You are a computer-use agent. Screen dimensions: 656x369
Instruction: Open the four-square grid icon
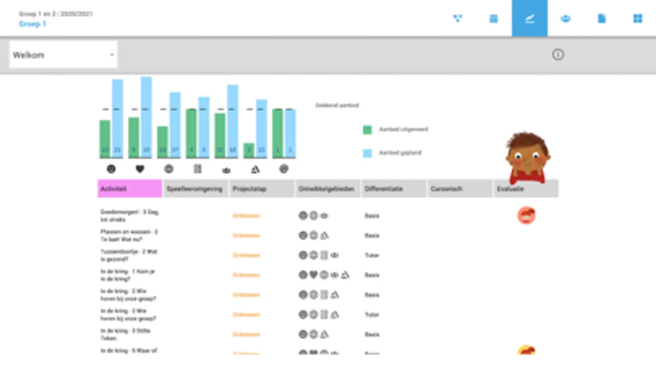coord(638,18)
